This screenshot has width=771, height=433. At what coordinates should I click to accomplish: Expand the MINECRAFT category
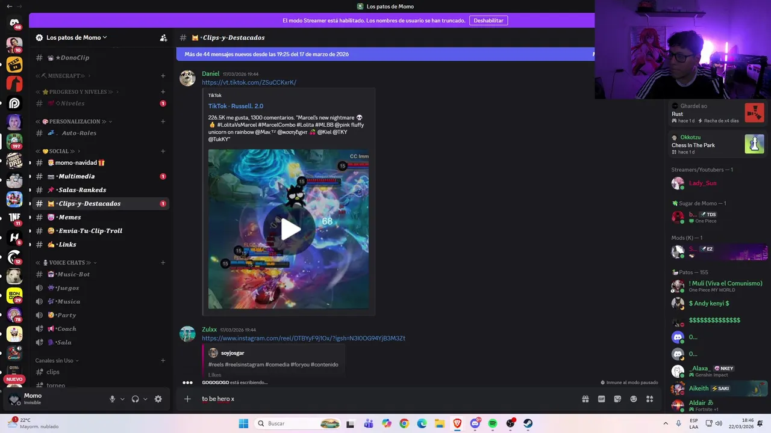coord(63,76)
